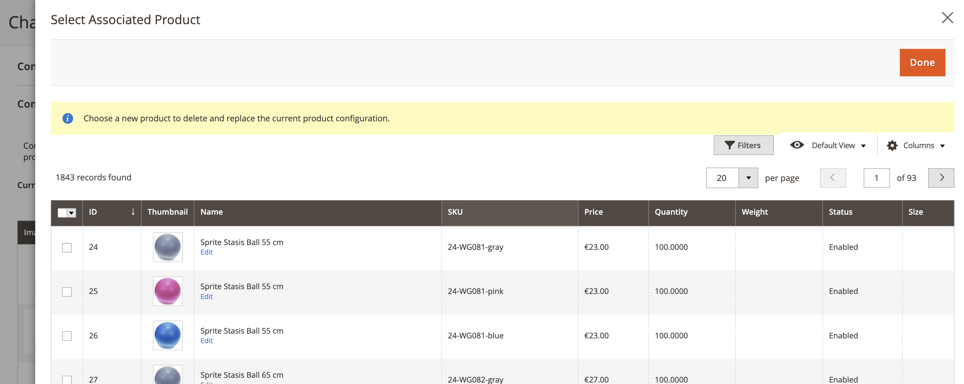Click the pink Stasis Ball thumbnail

tap(168, 291)
